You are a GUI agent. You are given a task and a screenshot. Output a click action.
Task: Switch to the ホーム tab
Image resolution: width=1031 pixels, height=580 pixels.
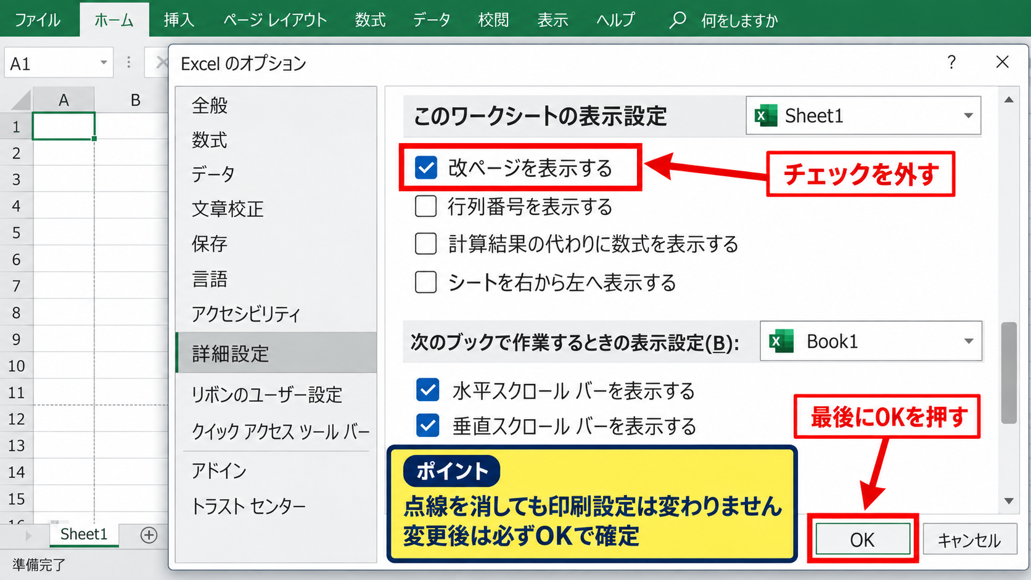114,20
